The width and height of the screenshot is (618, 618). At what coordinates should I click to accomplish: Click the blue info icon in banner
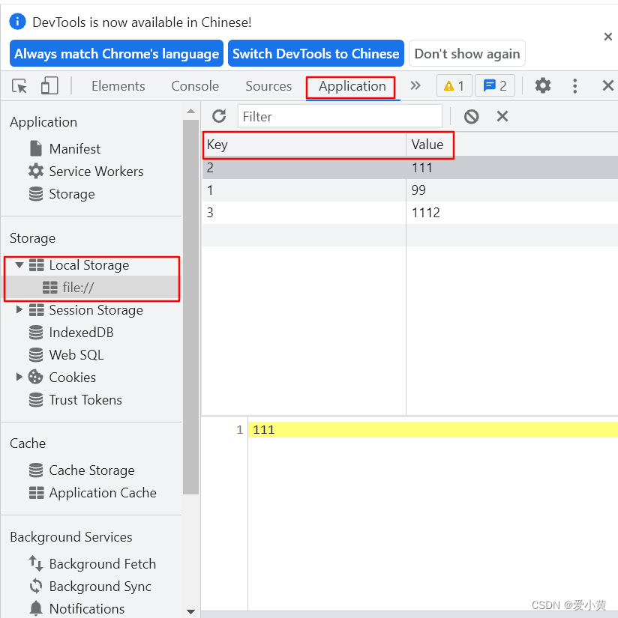click(16, 21)
